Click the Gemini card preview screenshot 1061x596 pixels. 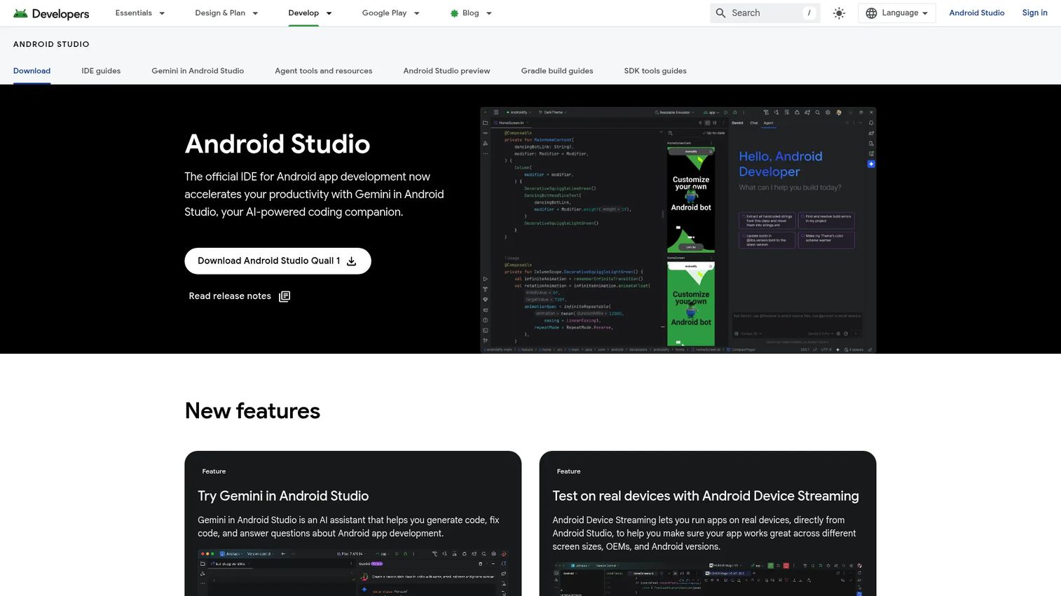pyautogui.click(x=352, y=572)
